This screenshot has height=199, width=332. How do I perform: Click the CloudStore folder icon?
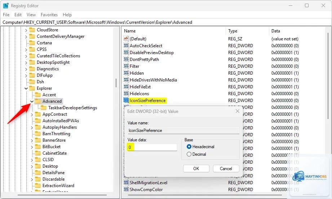coord(32,30)
